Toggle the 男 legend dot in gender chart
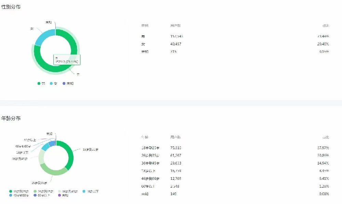 tap(39, 83)
